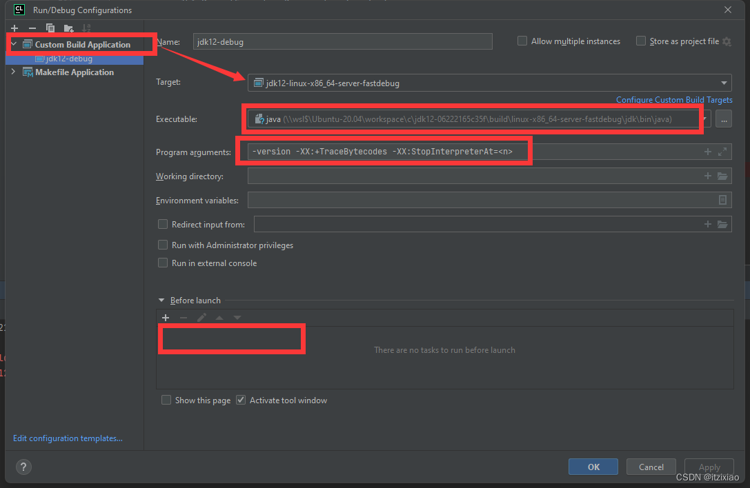Screen dimensions: 750x488
Task: Enable Run in external console
Action: pyautogui.click(x=163, y=263)
